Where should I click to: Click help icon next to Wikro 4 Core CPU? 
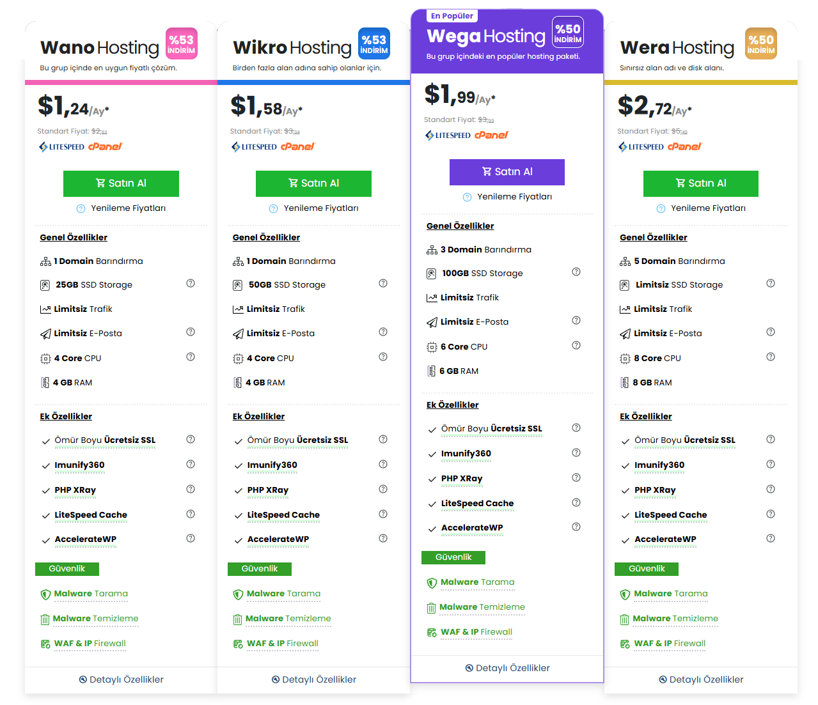(383, 357)
